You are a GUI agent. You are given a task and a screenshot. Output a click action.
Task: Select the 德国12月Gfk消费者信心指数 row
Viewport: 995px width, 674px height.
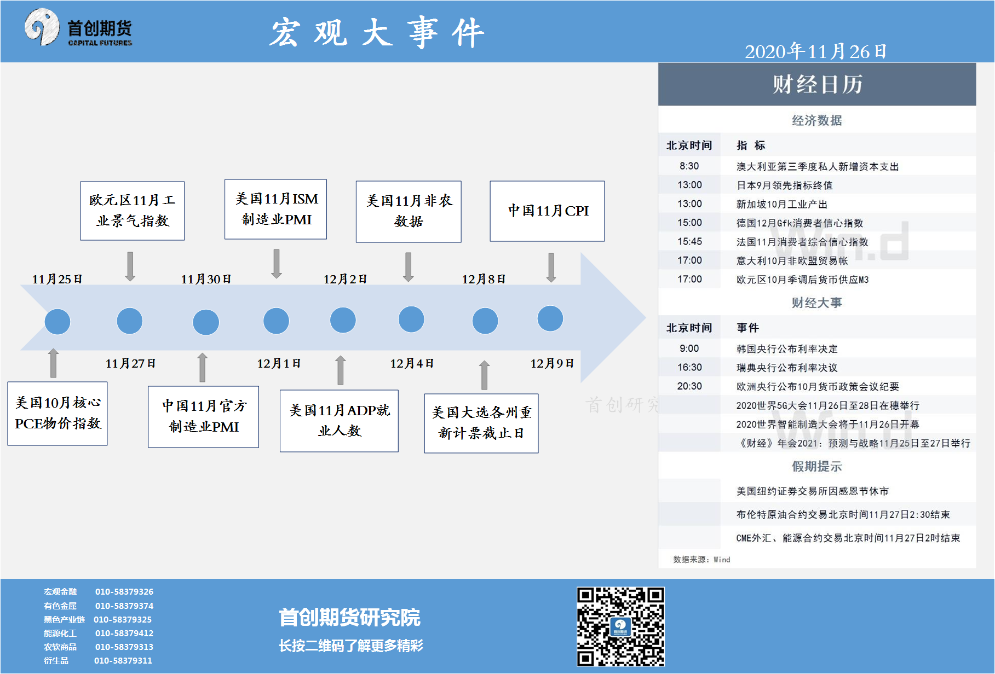pos(817,223)
